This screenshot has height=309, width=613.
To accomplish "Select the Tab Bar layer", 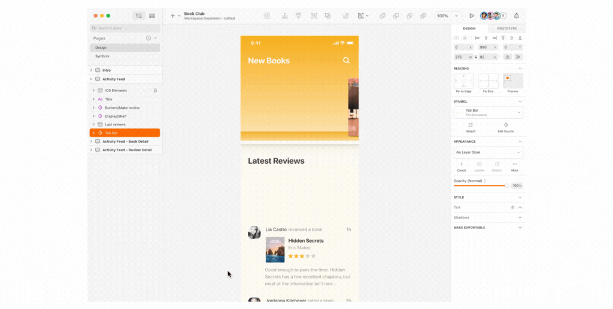I will pyautogui.click(x=125, y=133).
